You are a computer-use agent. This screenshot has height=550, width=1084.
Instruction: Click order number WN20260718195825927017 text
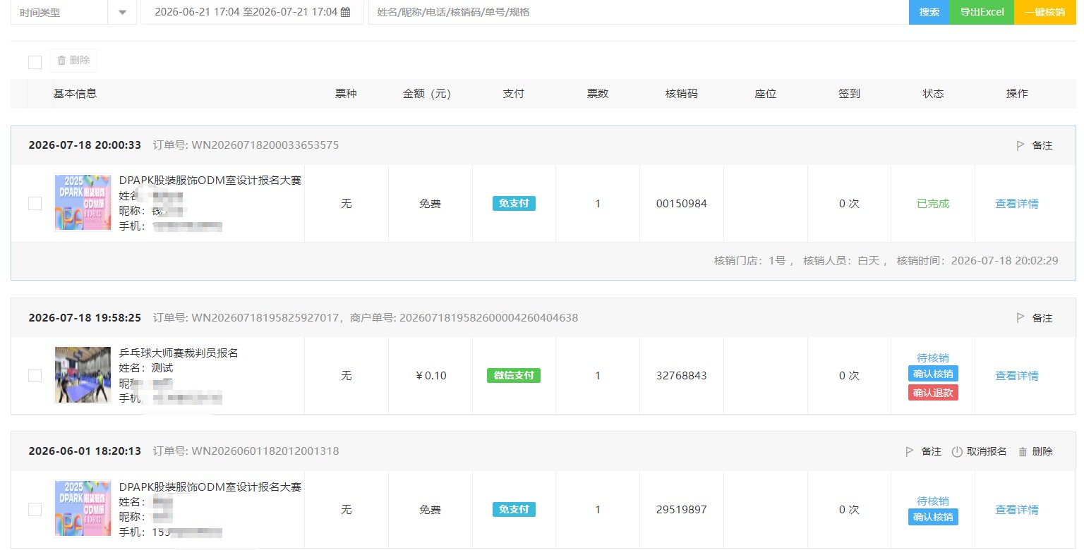[265, 318]
